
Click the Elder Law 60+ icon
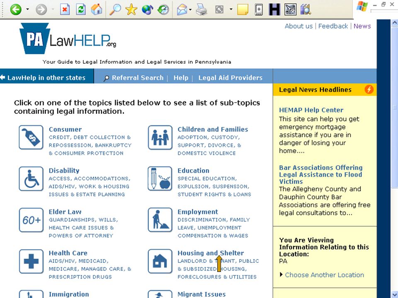pos(31,220)
